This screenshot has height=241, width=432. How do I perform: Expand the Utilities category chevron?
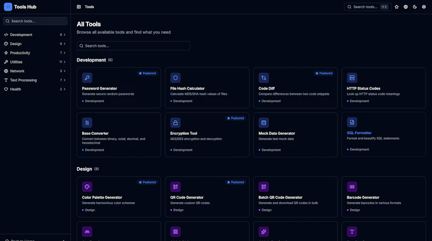pos(64,62)
